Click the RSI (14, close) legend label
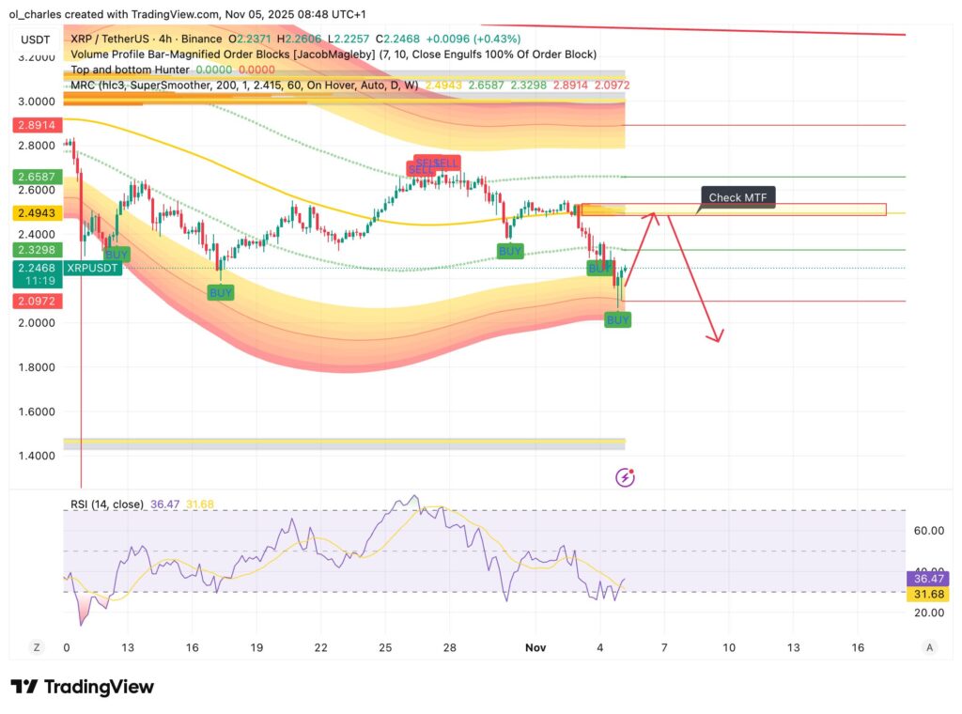This screenshot has width=962, height=714. coord(107,504)
